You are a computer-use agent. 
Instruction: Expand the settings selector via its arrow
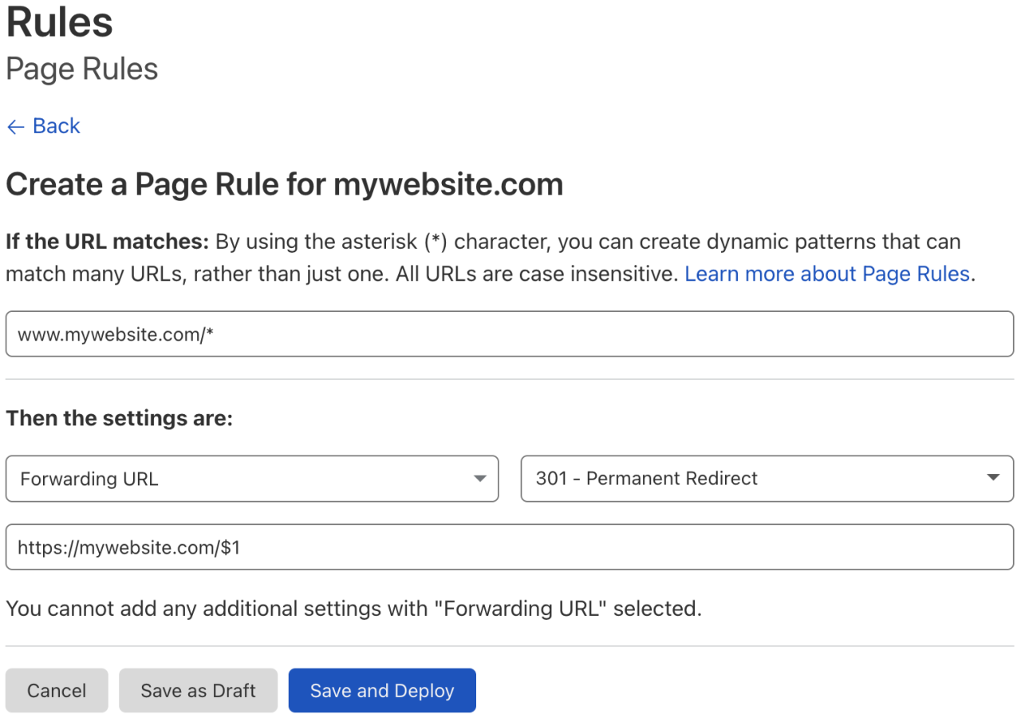pos(479,478)
